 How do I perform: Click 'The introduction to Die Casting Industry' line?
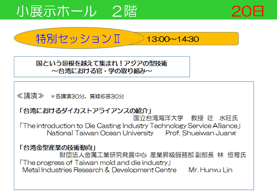tap(130, 125)
